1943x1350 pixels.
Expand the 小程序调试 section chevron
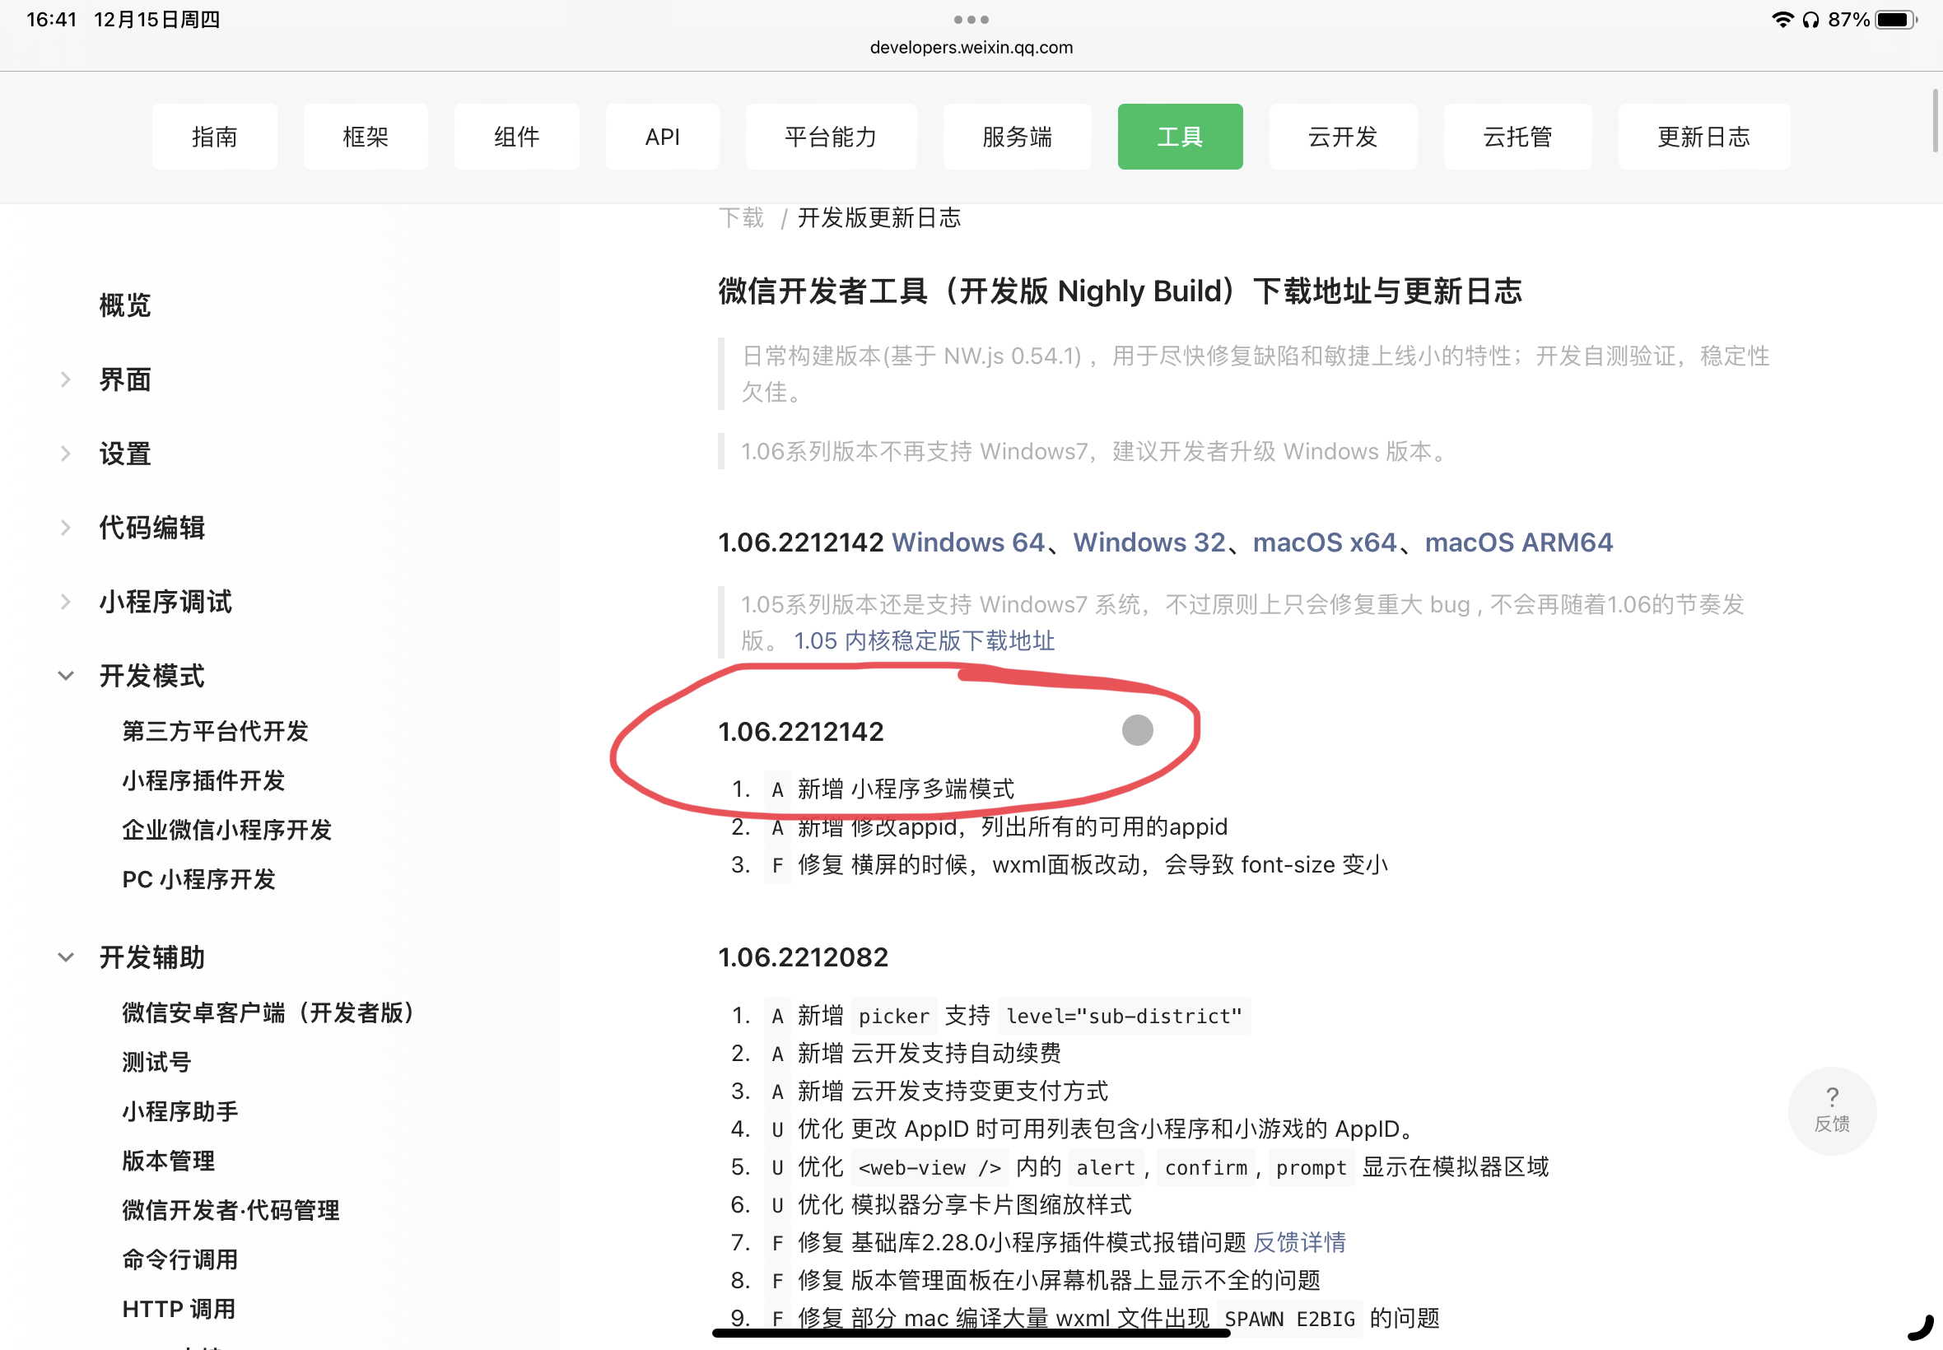pyautogui.click(x=66, y=602)
